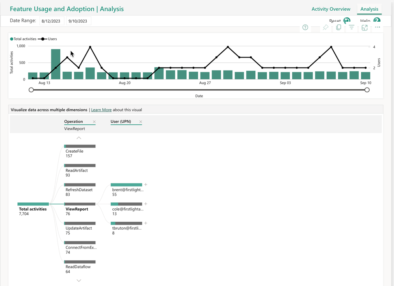Image resolution: width=394 pixels, height=286 pixels.
Task: Click the Reset undo icon
Action: pyautogui.click(x=347, y=21)
